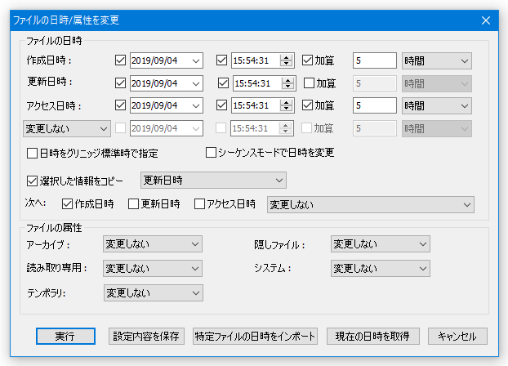Image resolution: width=508 pixels, height=366 pixels.
Task: Click 現在の日時を取得 button
Action: (373, 336)
